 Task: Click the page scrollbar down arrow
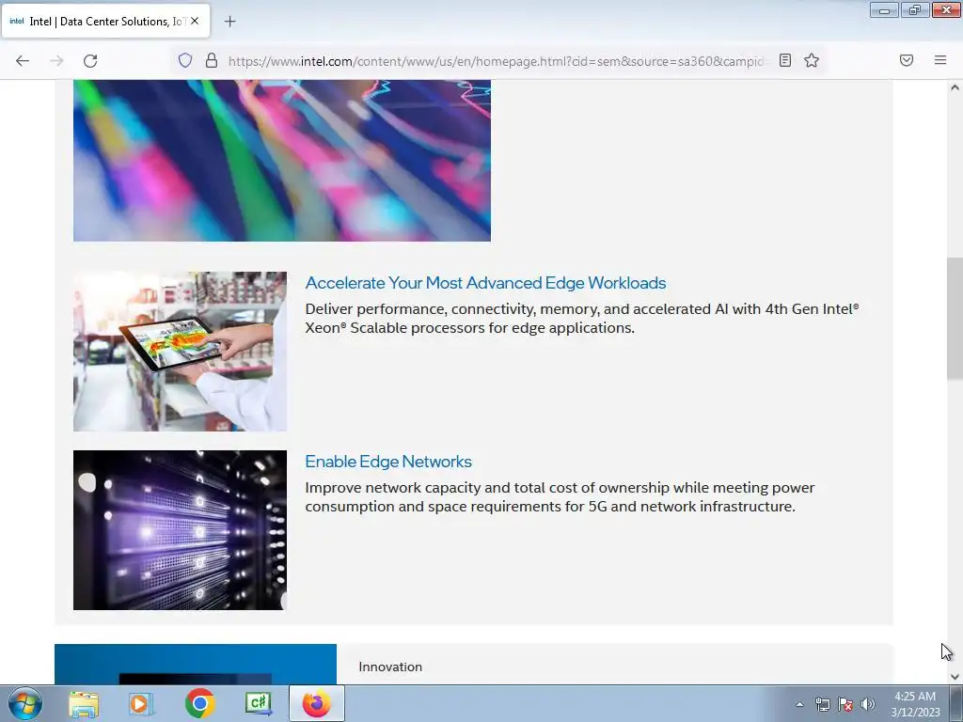[x=955, y=677]
